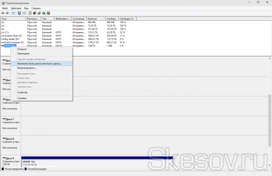
Task: Open the Вид menu
Action: pos(26,8)
